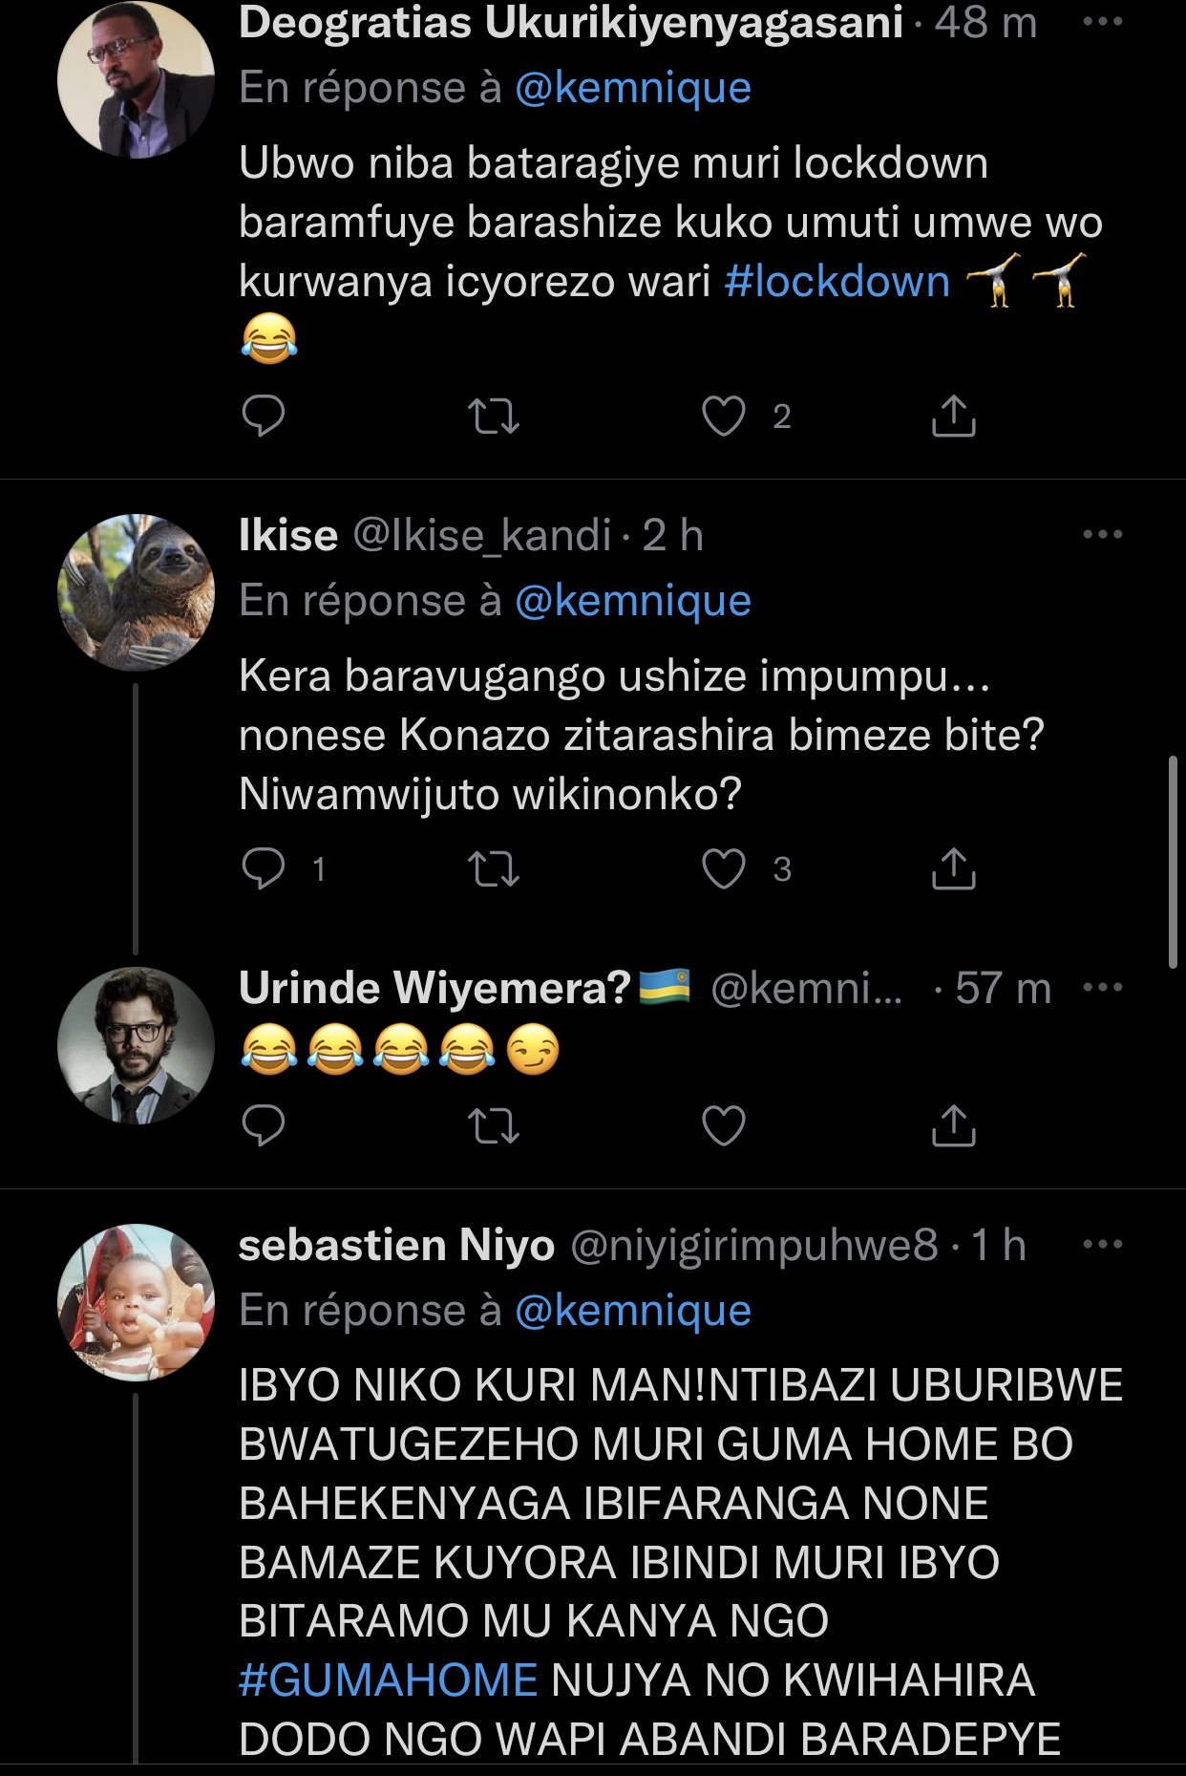1186x1776 pixels.
Task: Reply to Ikise's tweet
Action: [264, 869]
